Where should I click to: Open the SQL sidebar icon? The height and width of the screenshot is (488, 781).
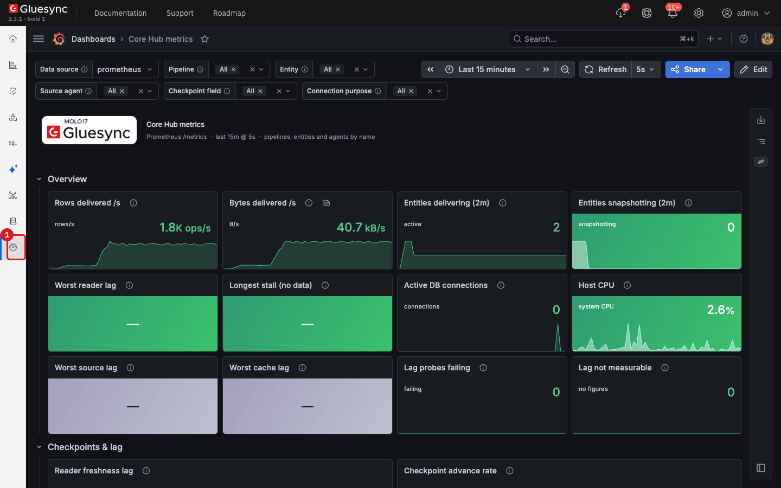pyautogui.click(x=13, y=143)
